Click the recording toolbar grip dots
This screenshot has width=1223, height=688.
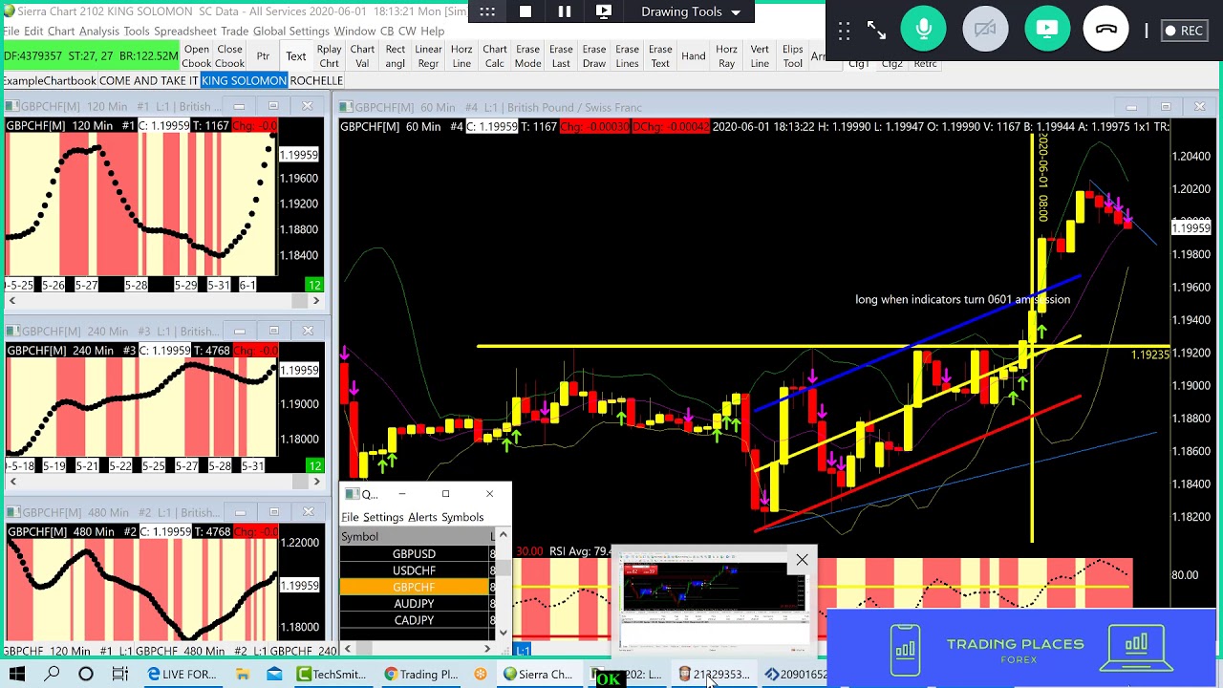pos(487,11)
